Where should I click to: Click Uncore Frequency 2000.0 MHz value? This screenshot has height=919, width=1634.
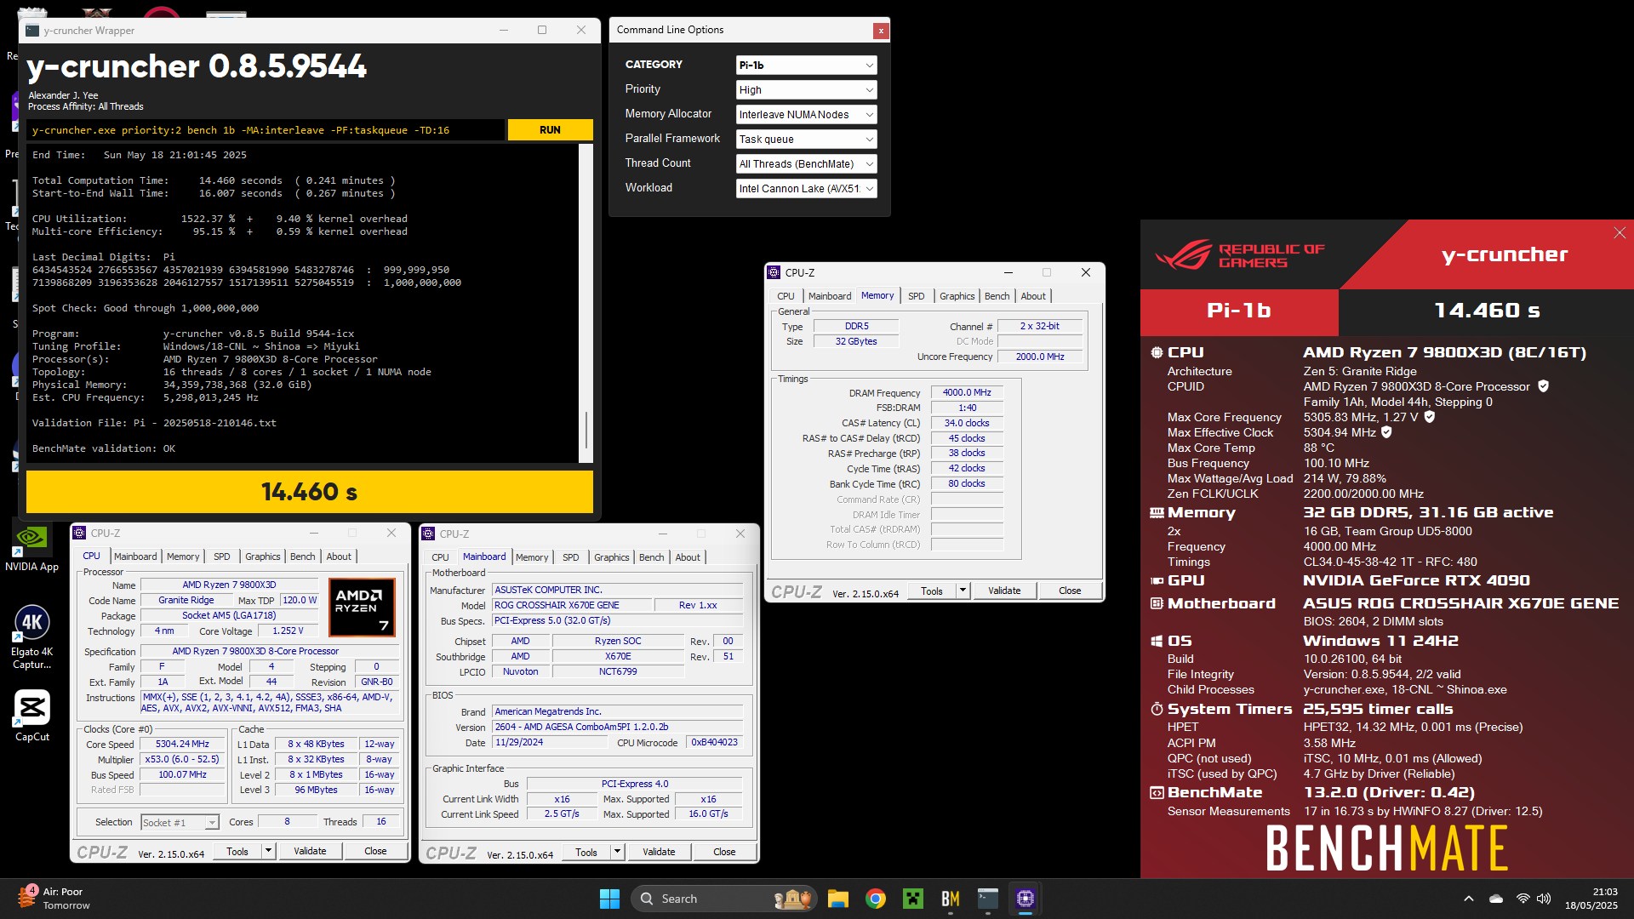(1040, 357)
